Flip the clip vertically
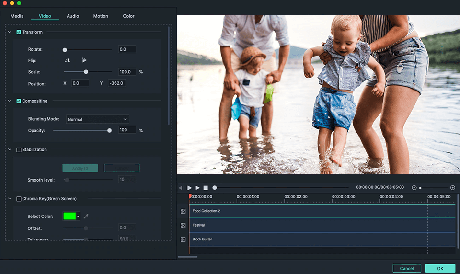This screenshot has height=274, width=460. click(84, 60)
